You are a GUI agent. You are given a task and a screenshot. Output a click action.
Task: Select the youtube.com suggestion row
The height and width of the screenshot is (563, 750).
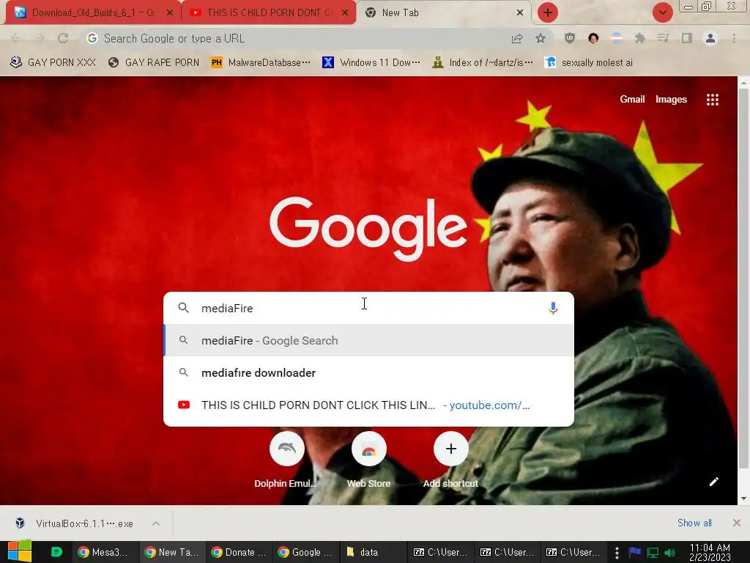pos(369,405)
